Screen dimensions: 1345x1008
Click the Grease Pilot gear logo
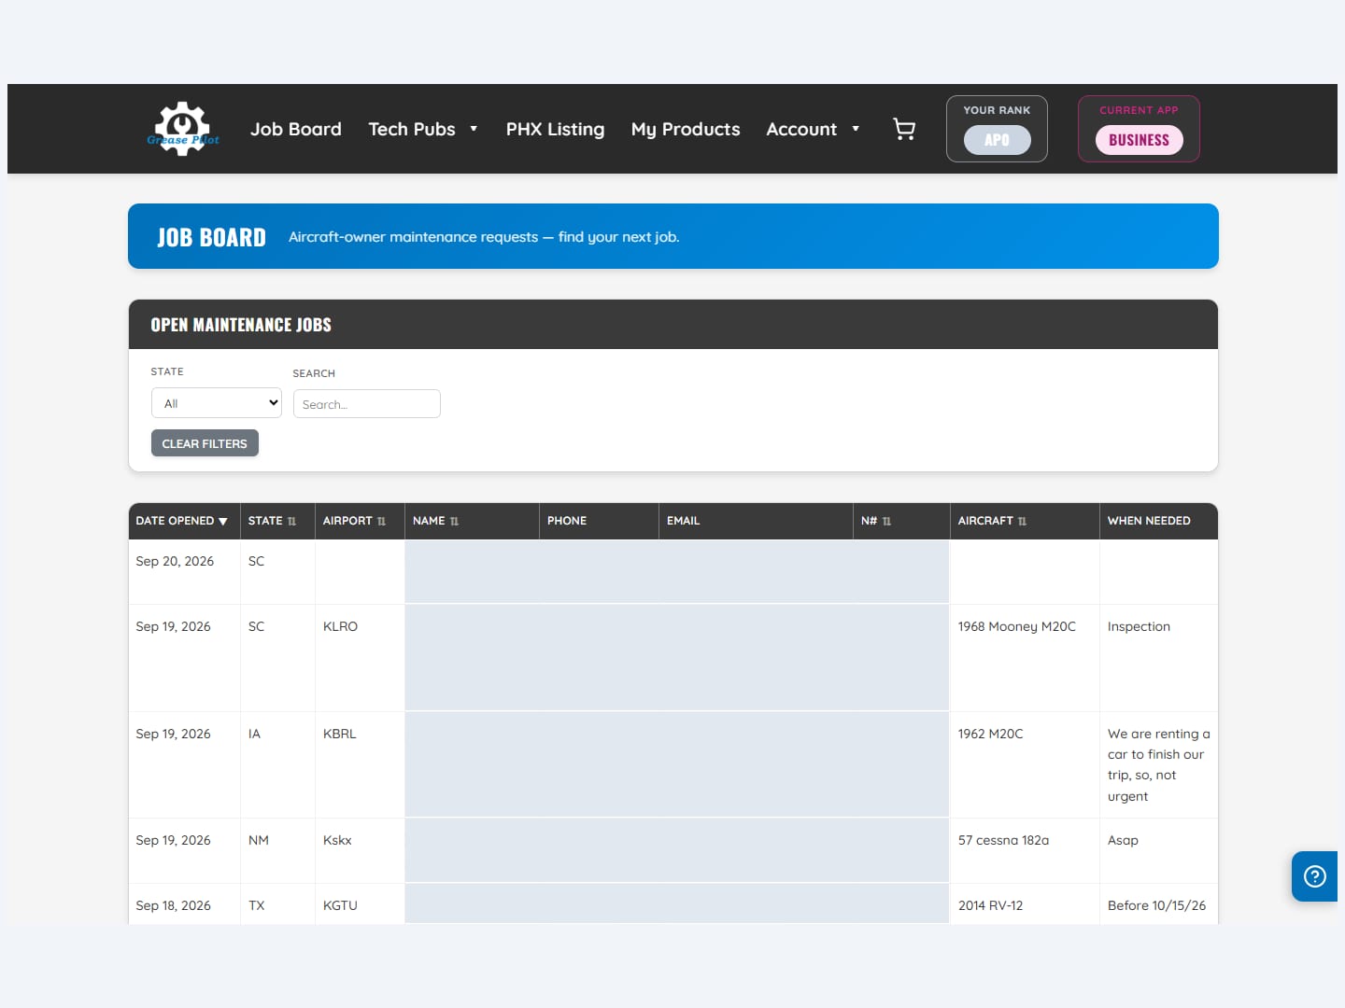(183, 129)
